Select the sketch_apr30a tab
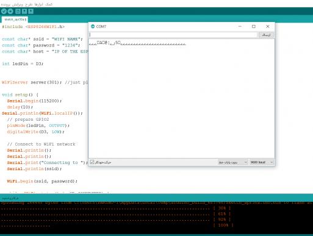 coord(15,20)
